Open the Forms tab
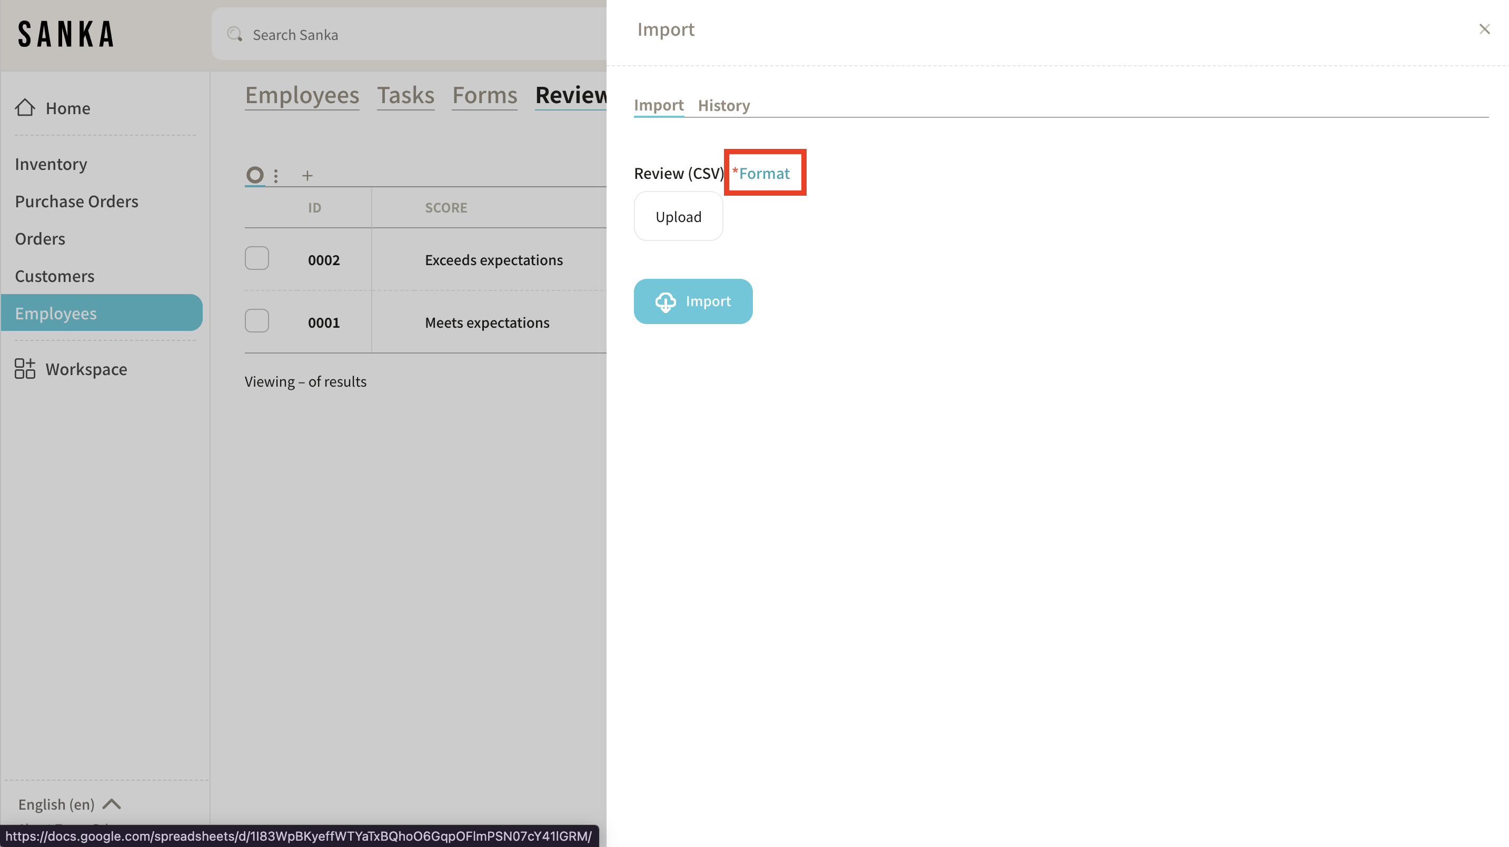 tap(484, 95)
